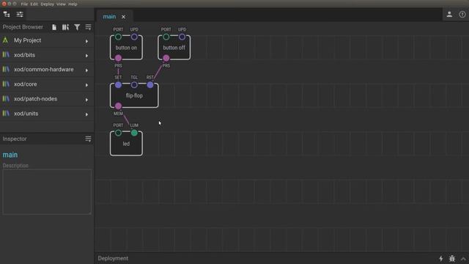469x264 pixels.
Task: Select xod/units library row
Action: click(x=47, y=114)
